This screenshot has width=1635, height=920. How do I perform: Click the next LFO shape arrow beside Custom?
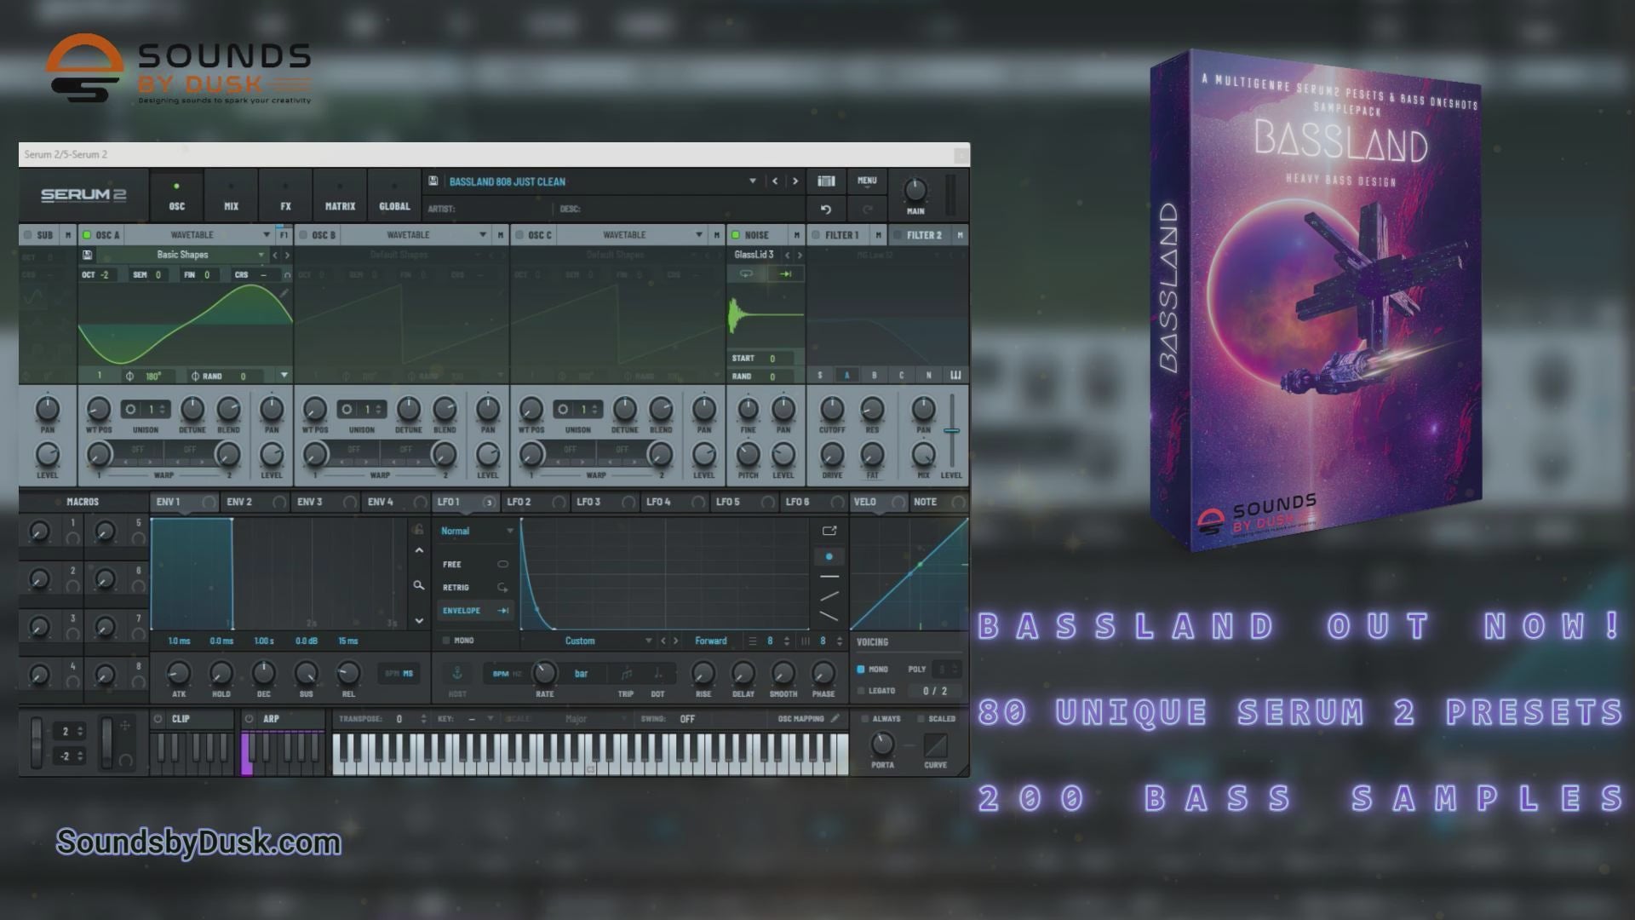[676, 641]
